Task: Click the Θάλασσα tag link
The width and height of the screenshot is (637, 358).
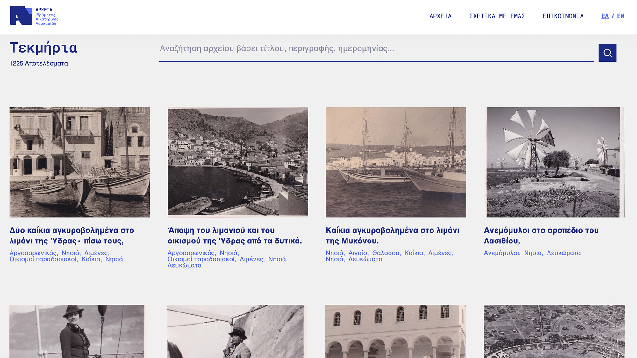Action: [x=386, y=253]
